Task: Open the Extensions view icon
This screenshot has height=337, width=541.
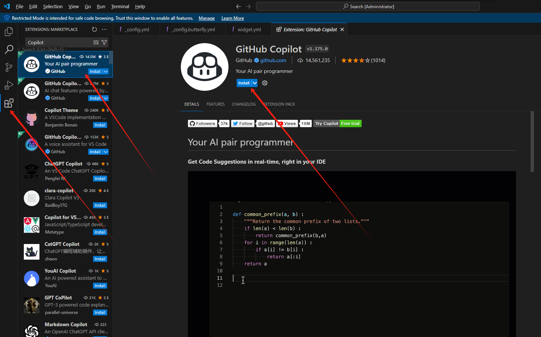Action: 9,103
